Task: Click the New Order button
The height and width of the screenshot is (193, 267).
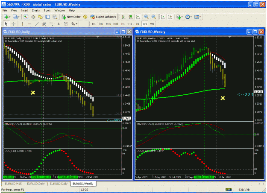Action: tap(71, 17)
